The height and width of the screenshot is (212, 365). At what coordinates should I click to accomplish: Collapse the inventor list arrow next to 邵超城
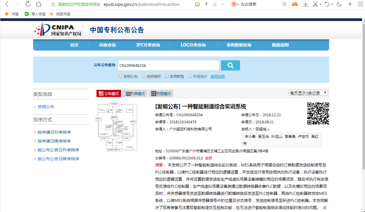click(268, 130)
